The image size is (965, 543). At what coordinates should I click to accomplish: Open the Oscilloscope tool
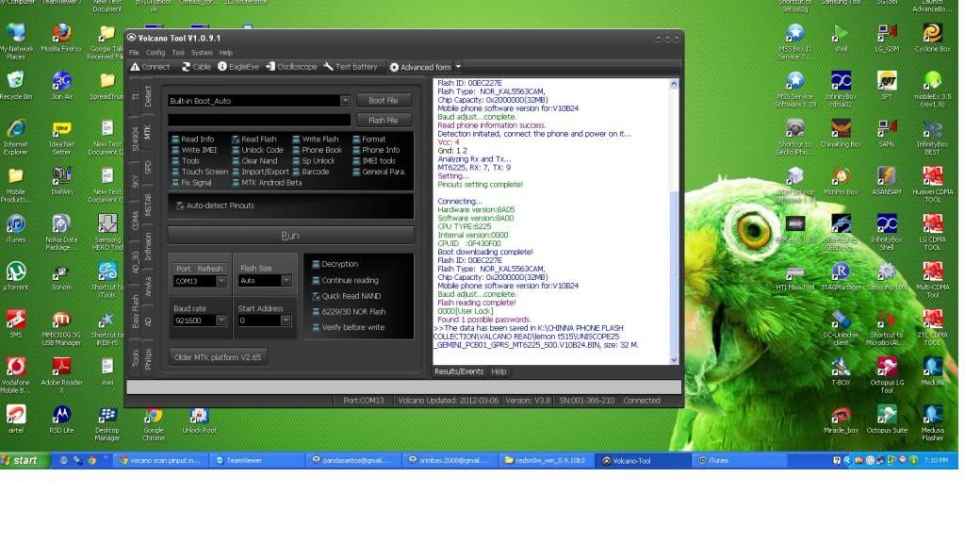click(x=291, y=67)
